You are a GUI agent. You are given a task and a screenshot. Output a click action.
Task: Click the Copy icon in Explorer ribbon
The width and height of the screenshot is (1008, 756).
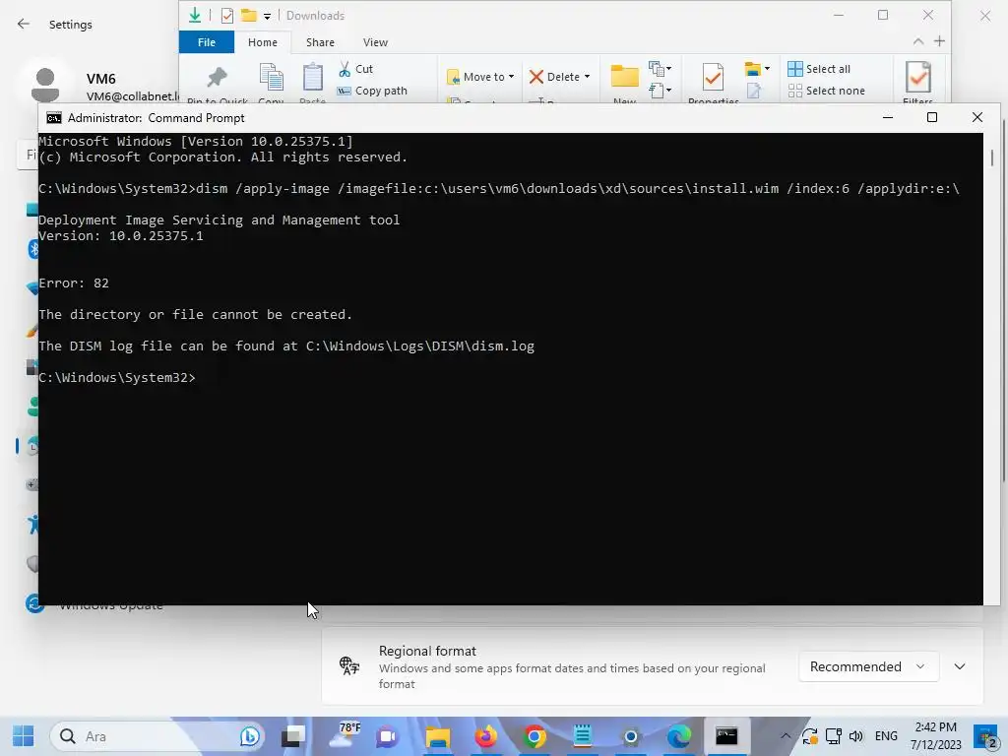pyautogui.click(x=272, y=77)
